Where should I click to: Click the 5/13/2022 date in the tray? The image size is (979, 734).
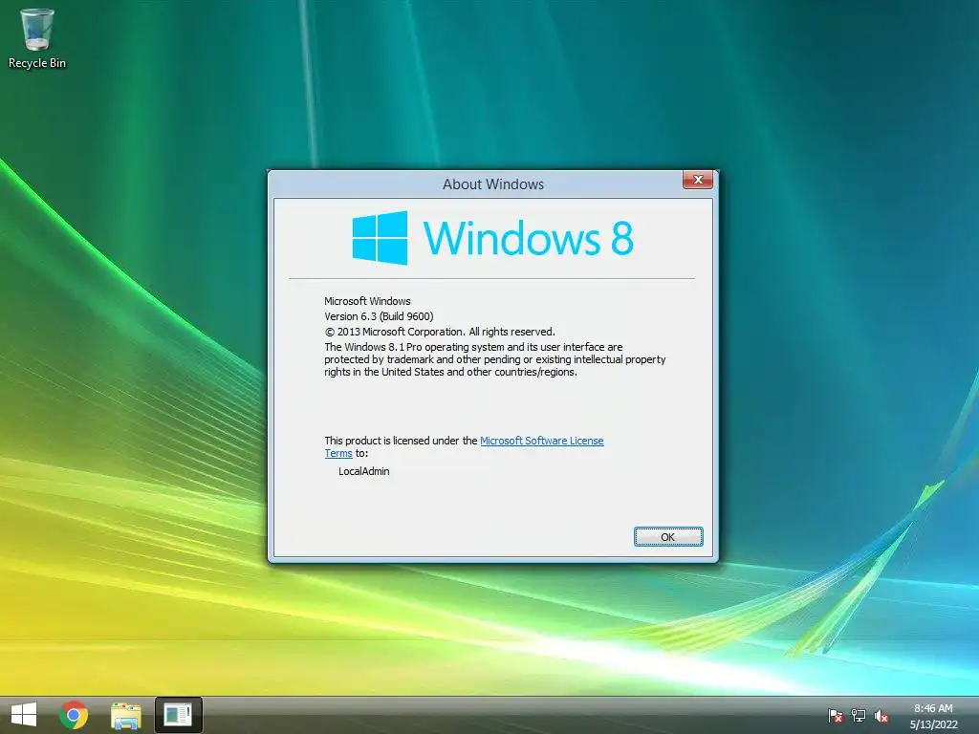tap(933, 724)
